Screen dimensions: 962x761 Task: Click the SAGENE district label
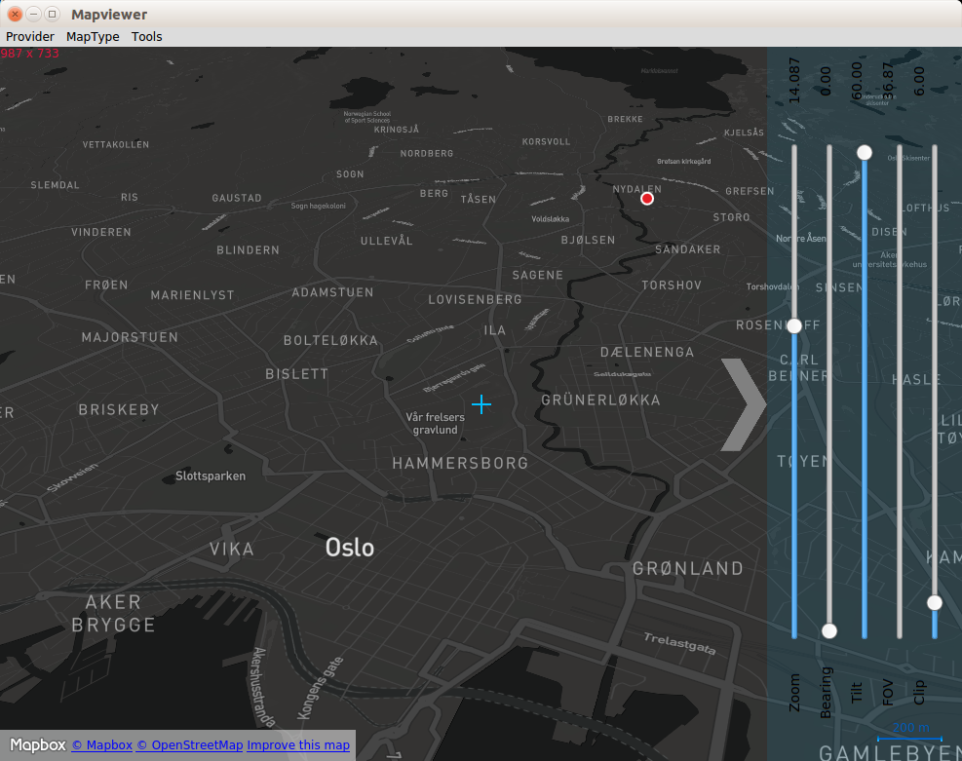tap(538, 276)
